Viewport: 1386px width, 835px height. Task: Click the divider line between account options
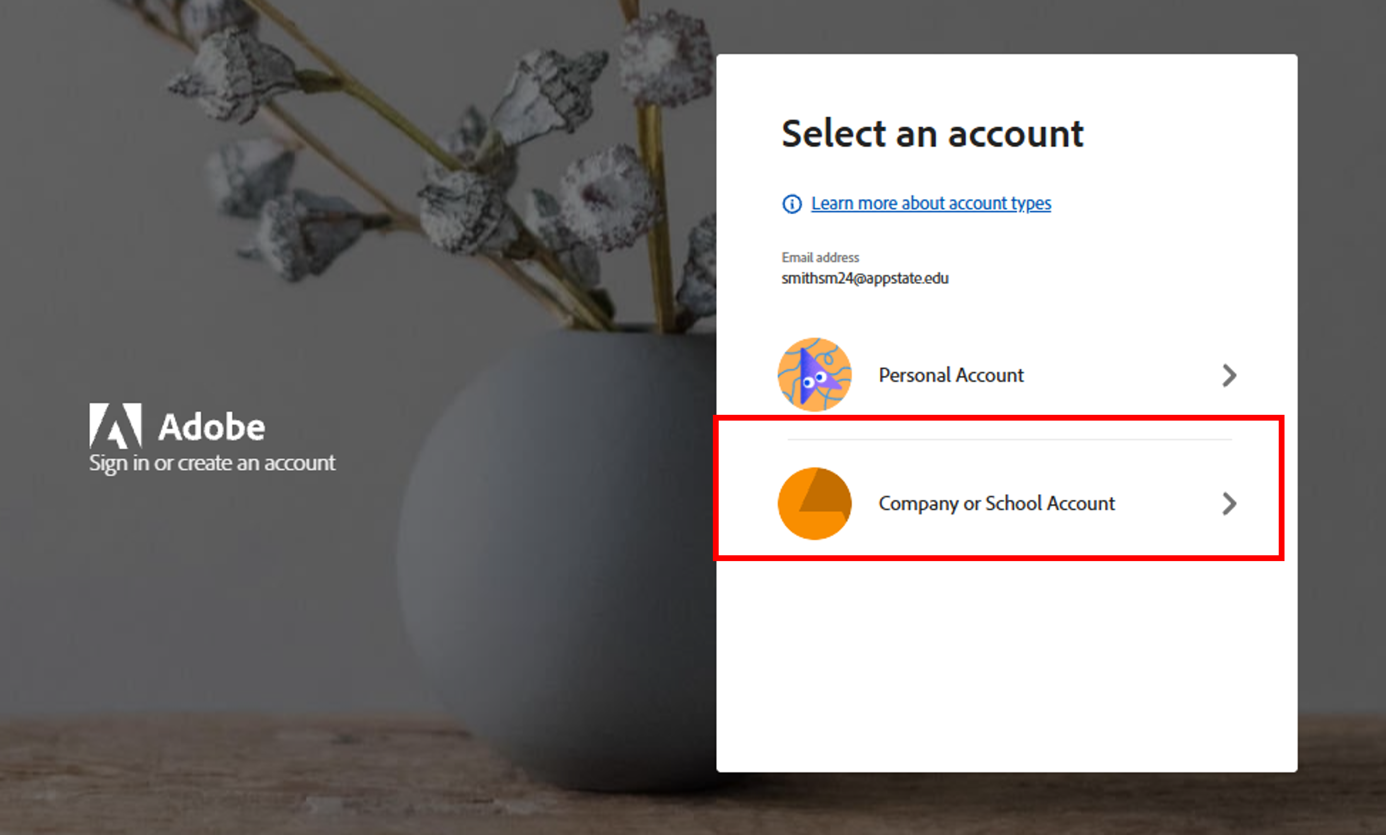pyautogui.click(x=1009, y=439)
